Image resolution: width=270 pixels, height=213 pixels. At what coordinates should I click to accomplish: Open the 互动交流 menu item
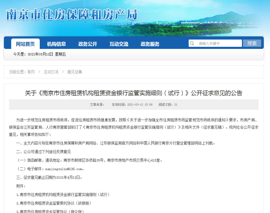point(119,44)
